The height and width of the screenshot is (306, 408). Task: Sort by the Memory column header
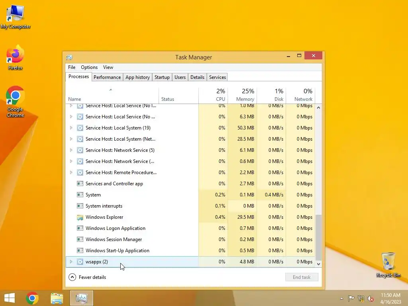242,96
